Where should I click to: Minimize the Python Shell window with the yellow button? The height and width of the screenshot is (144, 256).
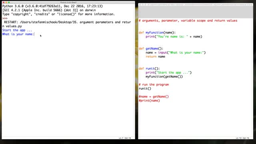[x=6, y=2]
